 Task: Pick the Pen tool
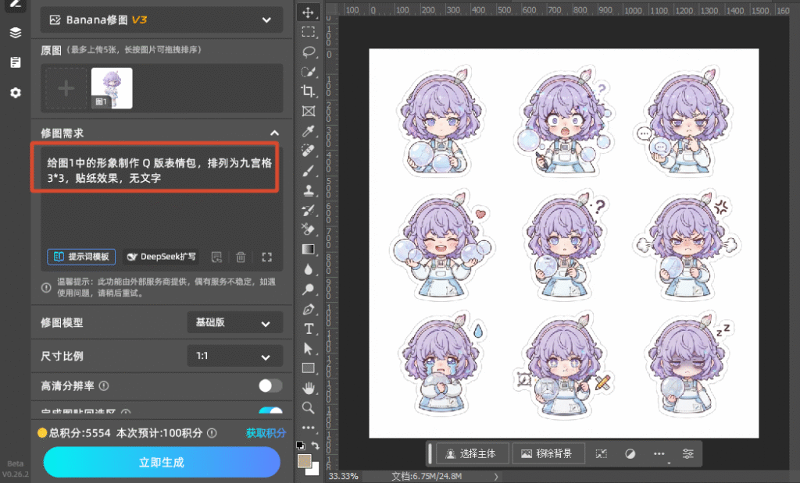click(x=308, y=309)
